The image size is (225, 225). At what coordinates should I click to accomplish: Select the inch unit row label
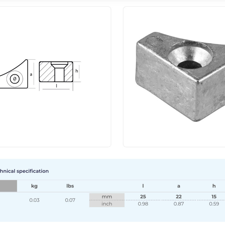(x=107, y=204)
